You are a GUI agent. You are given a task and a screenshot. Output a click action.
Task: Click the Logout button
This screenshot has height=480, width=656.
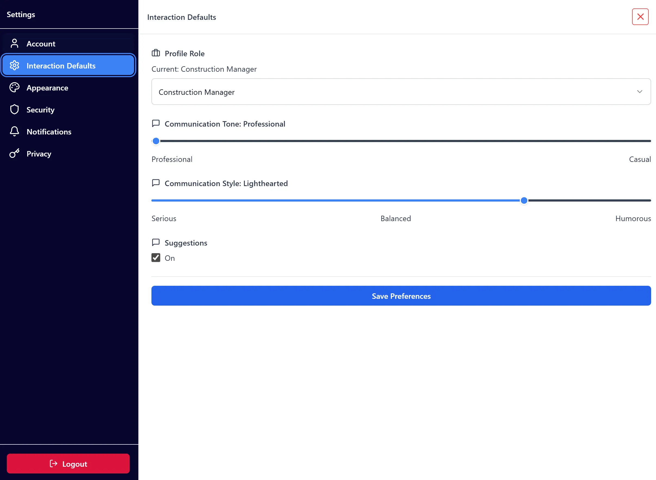pos(68,464)
